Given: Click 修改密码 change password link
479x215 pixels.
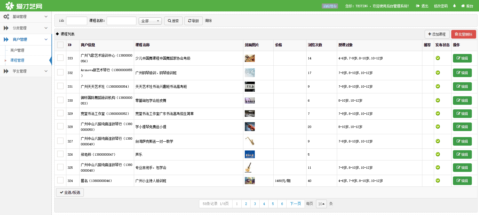Looking at the screenshot, I should click(441, 6).
